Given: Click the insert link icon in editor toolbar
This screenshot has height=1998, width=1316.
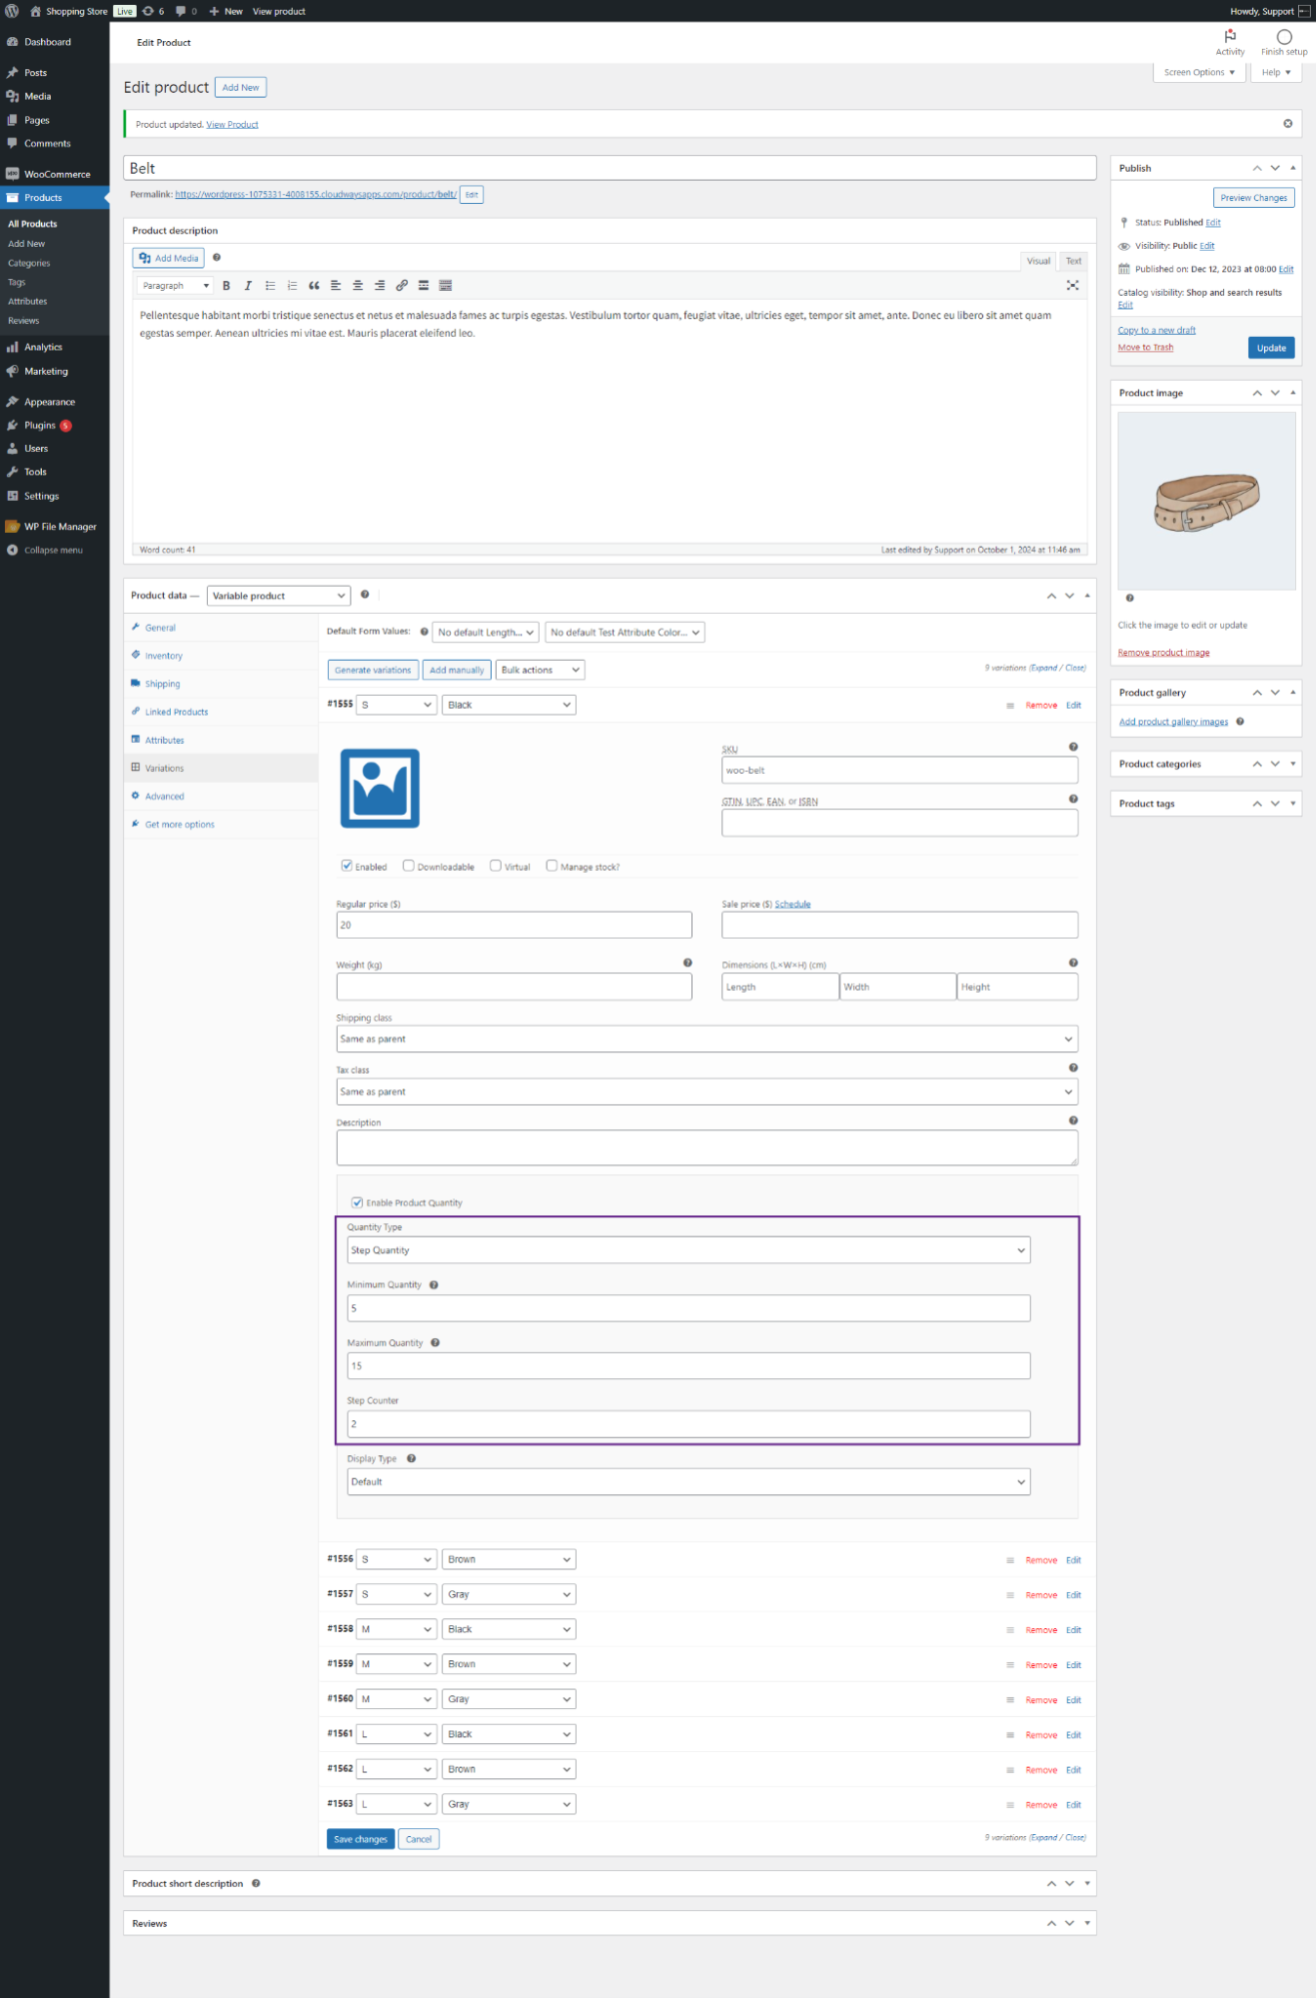Looking at the screenshot, I should tap(402, 286).
